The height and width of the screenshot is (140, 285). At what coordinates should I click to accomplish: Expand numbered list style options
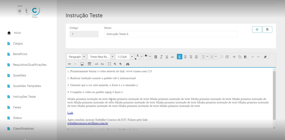(x=216, y=57)
